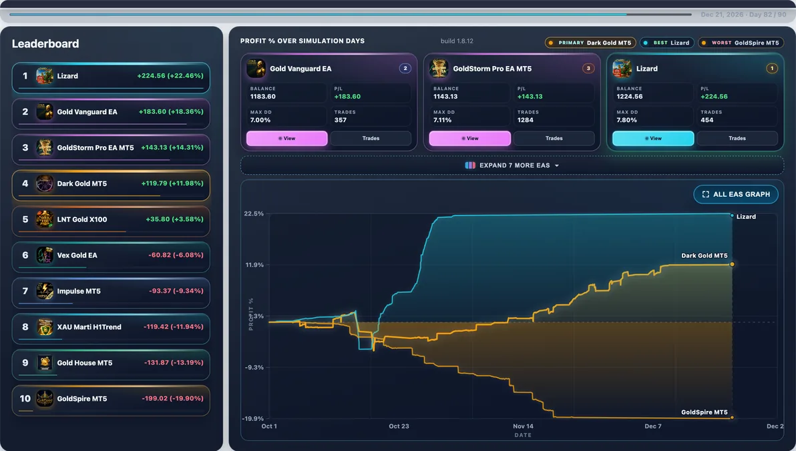Click the Dec 21, 2026 Day 82/90 indicator
Viewport: 796px width, 451px height.
coord(743,15)
